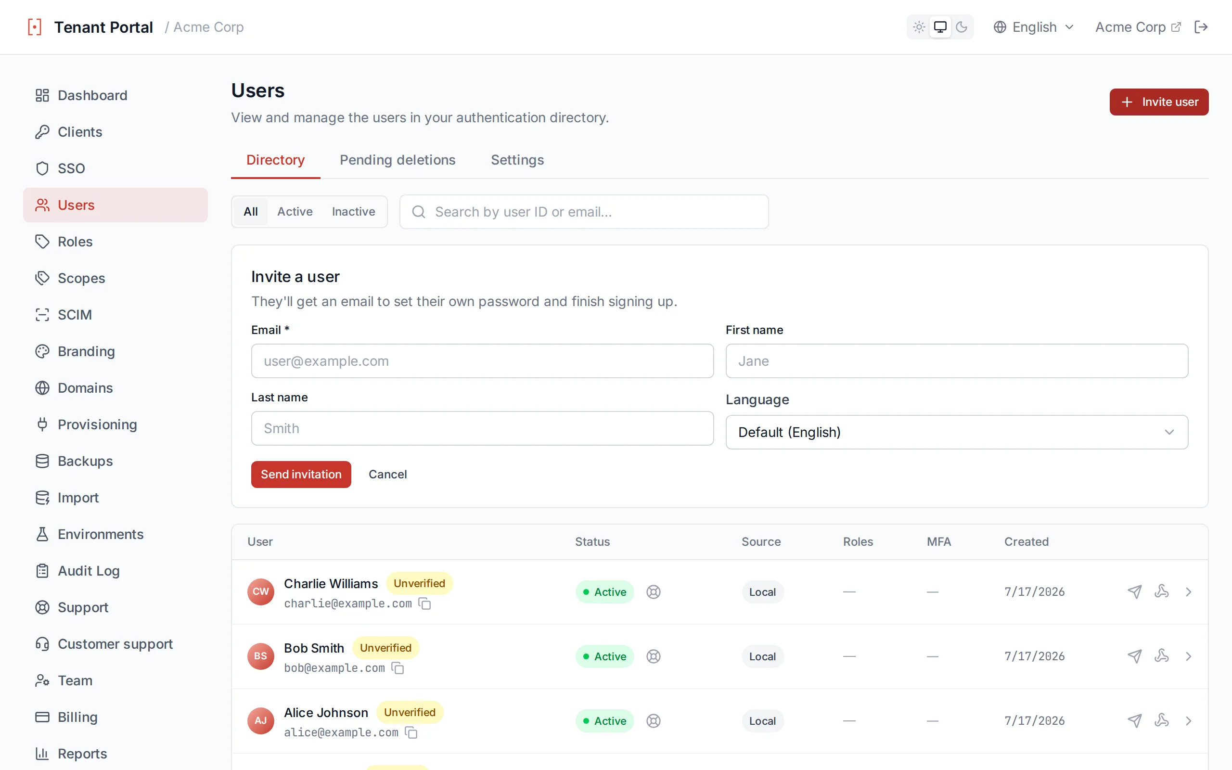Copy bob@example.com email icon
This screenshot has height=770, width=1232.
click(398, 668)
